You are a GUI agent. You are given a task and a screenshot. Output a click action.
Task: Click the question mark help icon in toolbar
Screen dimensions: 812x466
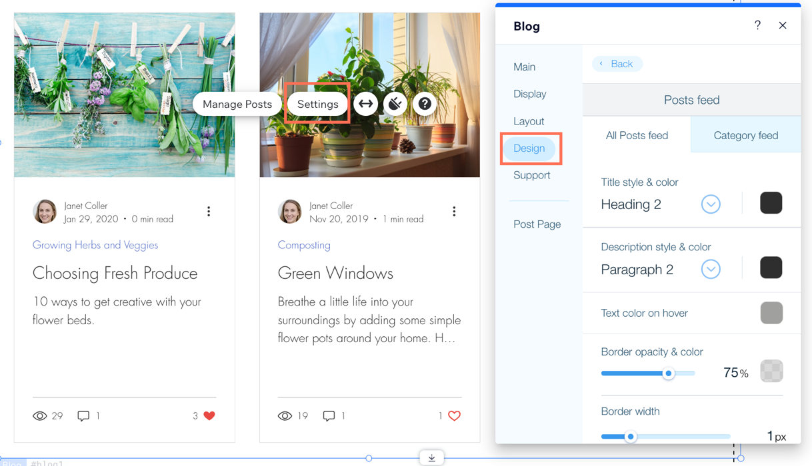click(425, 104)
